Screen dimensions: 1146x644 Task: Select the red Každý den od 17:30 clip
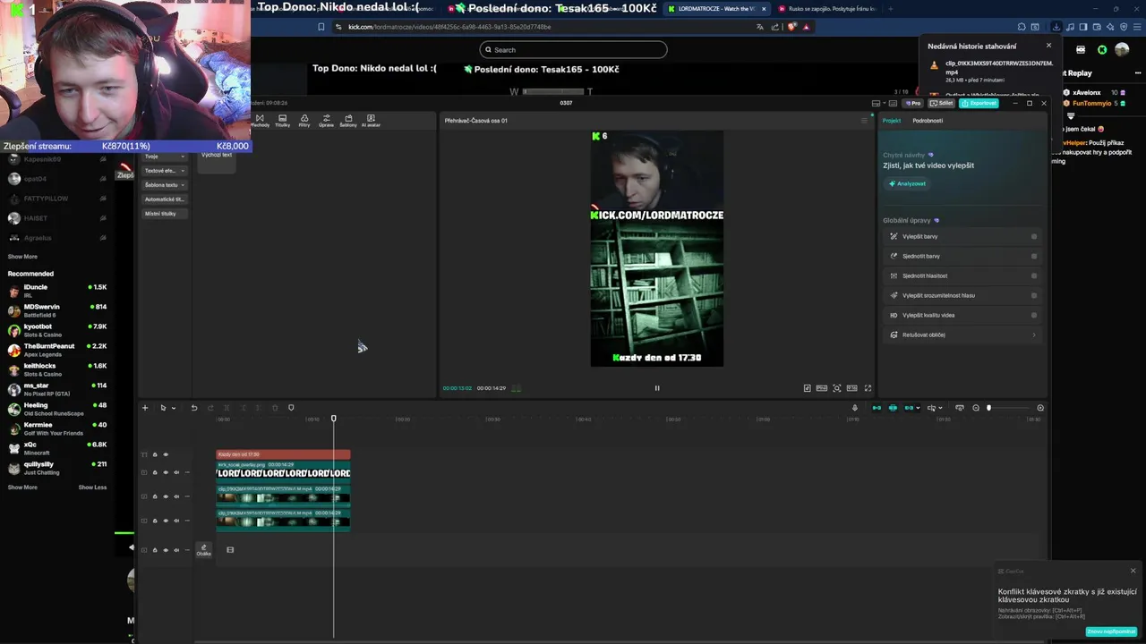coord(283,454)
